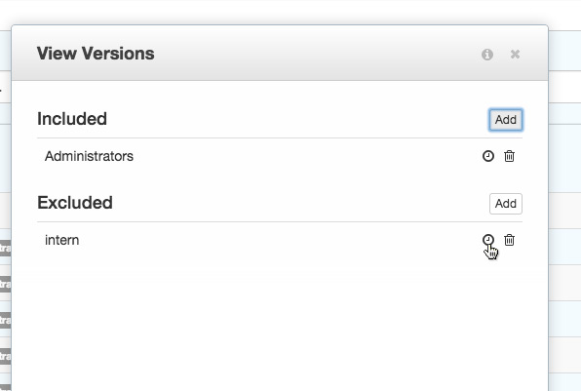Click Add button for Included section

505,120
